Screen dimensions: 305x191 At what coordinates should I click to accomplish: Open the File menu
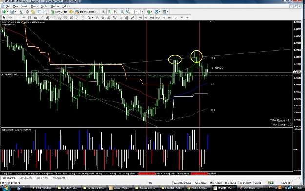pyautogui.click(x=7, y=6)
